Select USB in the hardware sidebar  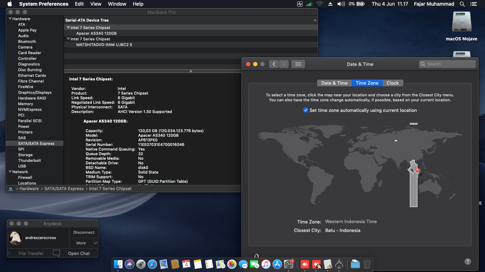[x=22, y=166]
